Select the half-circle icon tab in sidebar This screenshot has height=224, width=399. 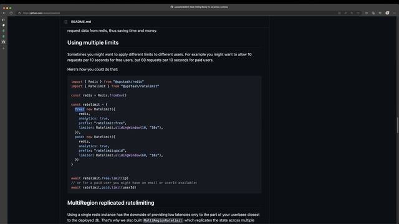[x=4, y=20]
